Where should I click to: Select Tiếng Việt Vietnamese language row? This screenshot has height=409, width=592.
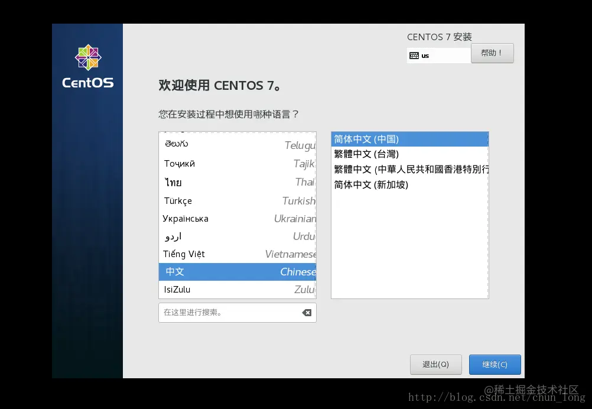pos(237,254)
